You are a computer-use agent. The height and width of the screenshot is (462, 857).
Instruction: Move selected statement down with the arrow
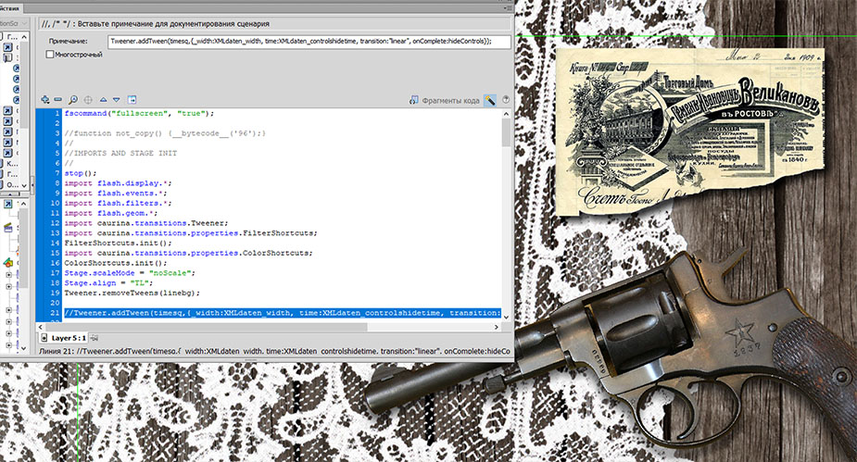tap(116, 99)
